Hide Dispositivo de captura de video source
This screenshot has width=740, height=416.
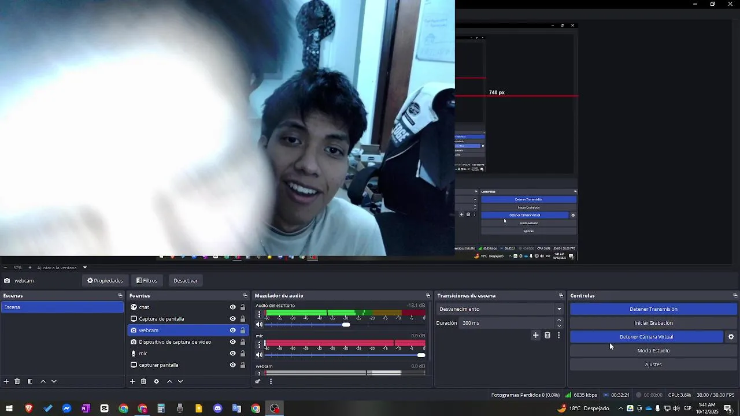(232, 342)
